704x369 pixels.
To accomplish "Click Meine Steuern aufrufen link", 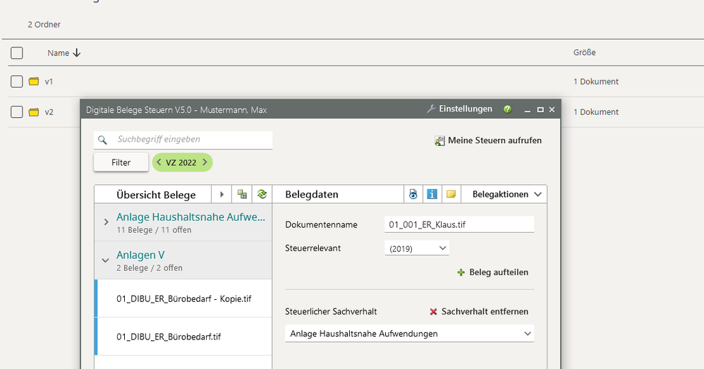I will [x=488, y=140].
